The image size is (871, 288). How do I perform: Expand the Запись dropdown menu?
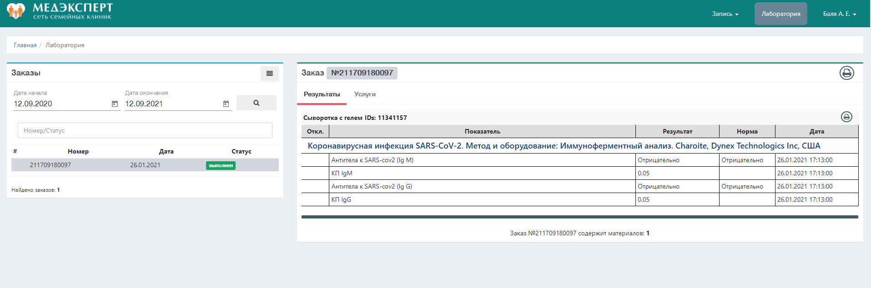point(725,14)
